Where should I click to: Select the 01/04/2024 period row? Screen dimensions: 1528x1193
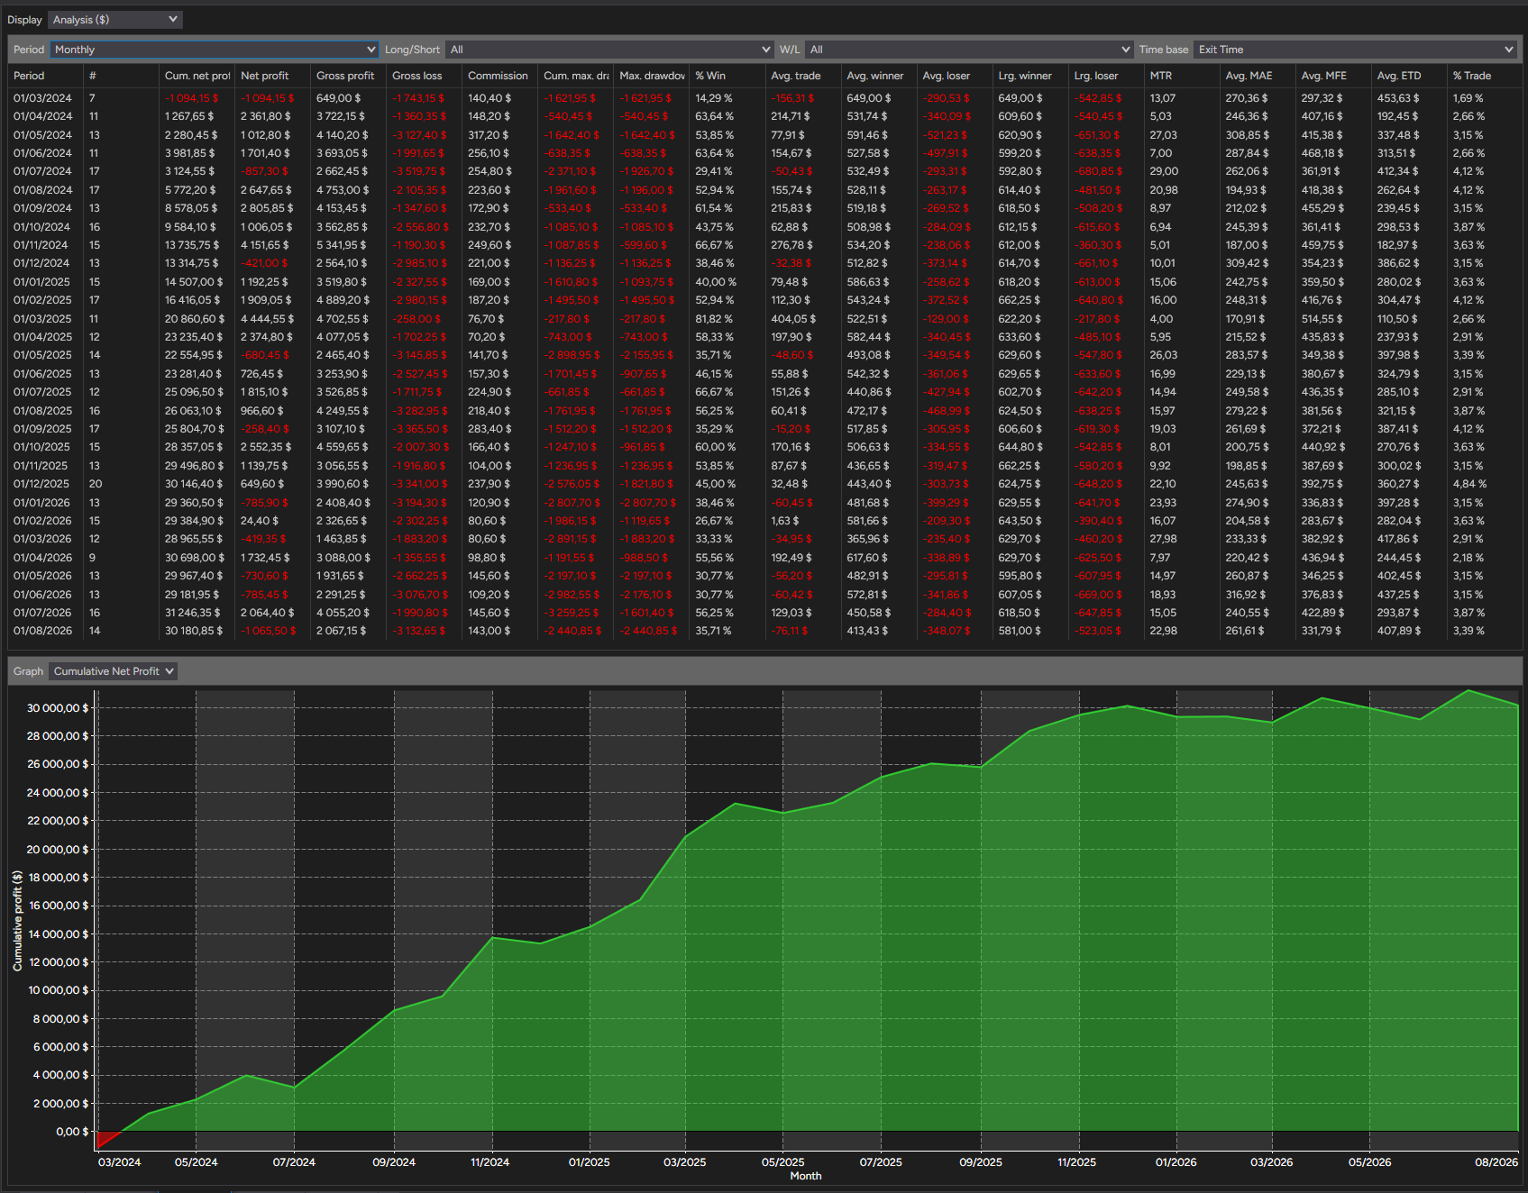[765, 116]
